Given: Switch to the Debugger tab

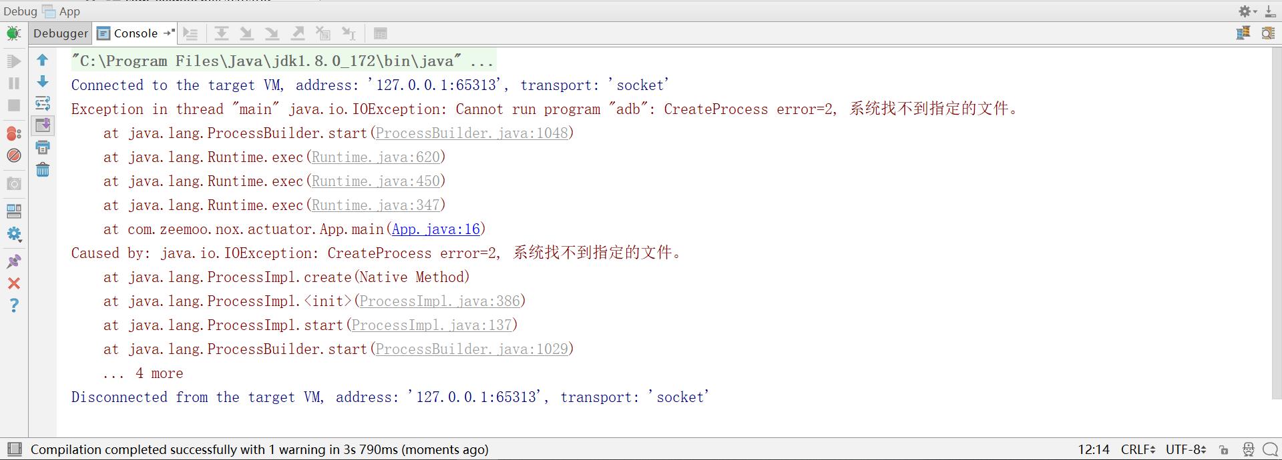Looking at the screenshot, I should pyautogui.click(x=60, y=33).
